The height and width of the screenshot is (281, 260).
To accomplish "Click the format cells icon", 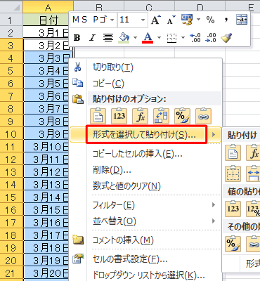I will [x=78, y=259].
